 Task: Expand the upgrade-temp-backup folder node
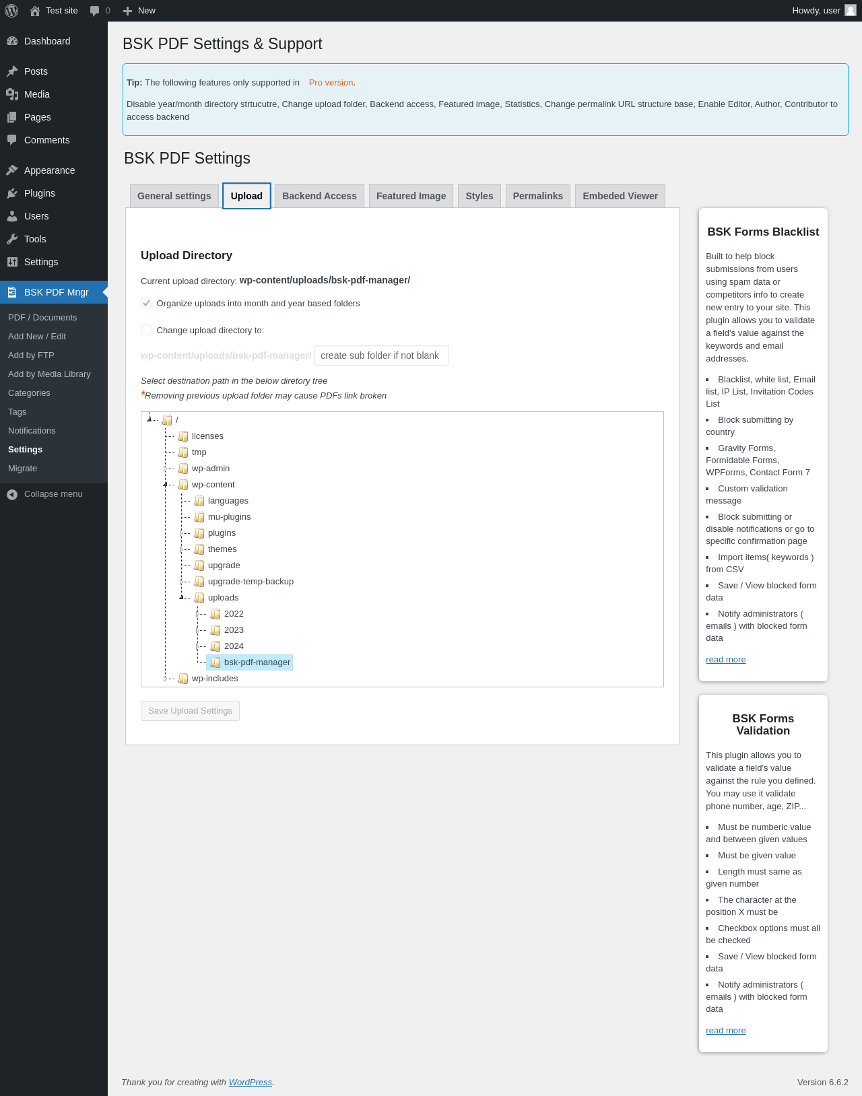click(182, 582)
